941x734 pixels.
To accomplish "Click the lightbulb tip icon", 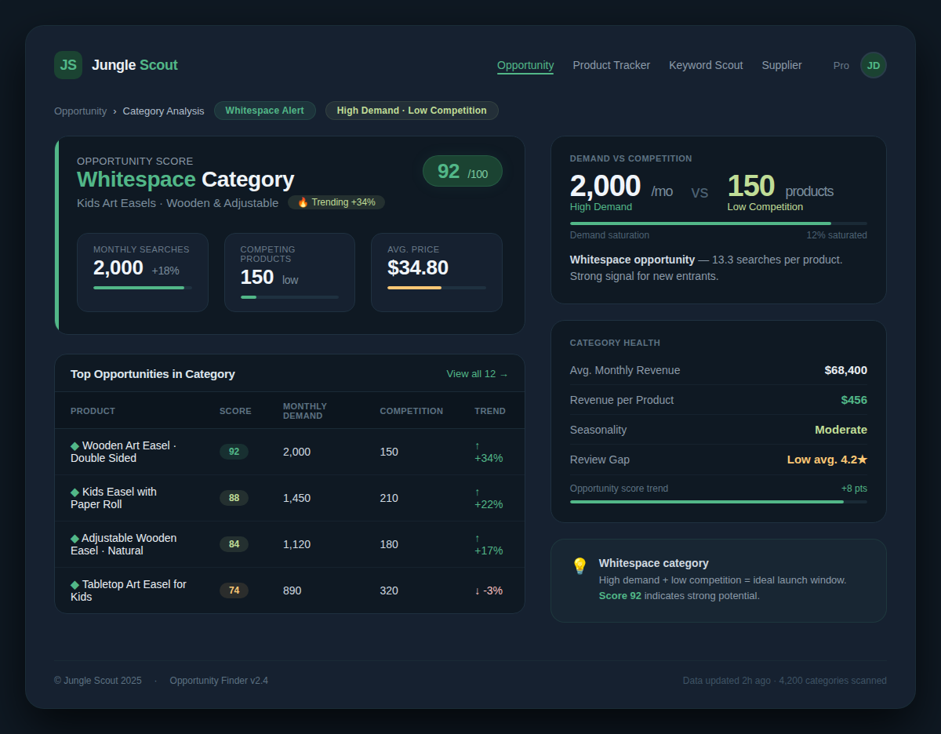I will coord(579,566).
